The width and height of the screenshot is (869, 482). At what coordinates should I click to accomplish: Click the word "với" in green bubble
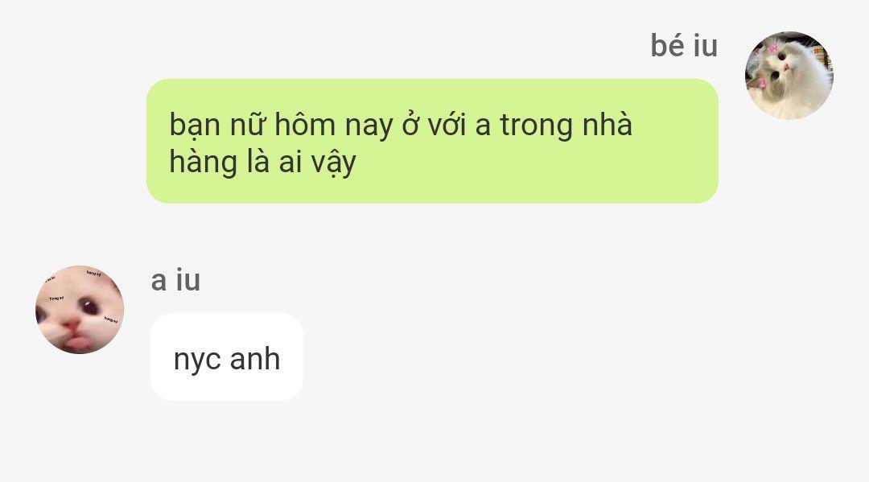[447, 125]
